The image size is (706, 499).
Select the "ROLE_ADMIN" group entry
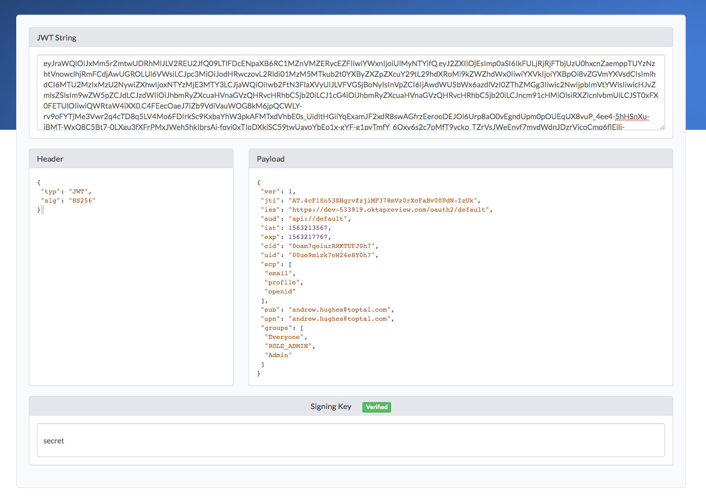click(x=288, y=346)
